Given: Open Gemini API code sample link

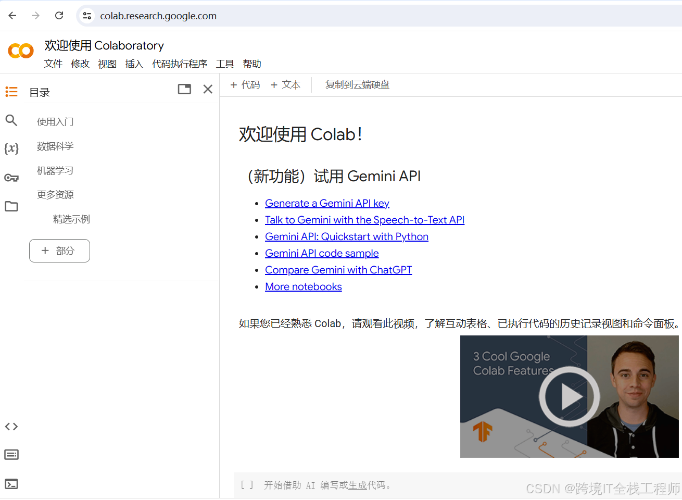Looking at the screenshot, I should [x=322, y=253].
